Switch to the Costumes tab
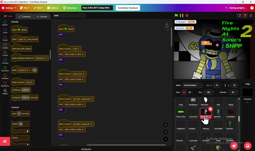 tap(25, 16)
